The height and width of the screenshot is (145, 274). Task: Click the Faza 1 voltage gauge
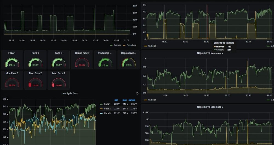(12, 63)
